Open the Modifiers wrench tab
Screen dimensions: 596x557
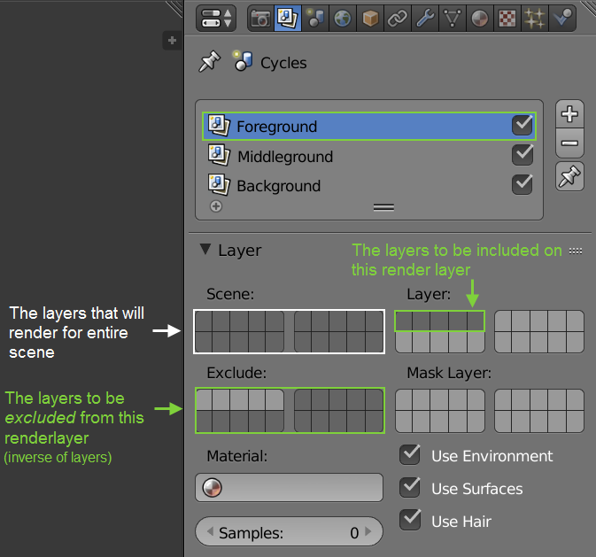click(x=424, y=19)
